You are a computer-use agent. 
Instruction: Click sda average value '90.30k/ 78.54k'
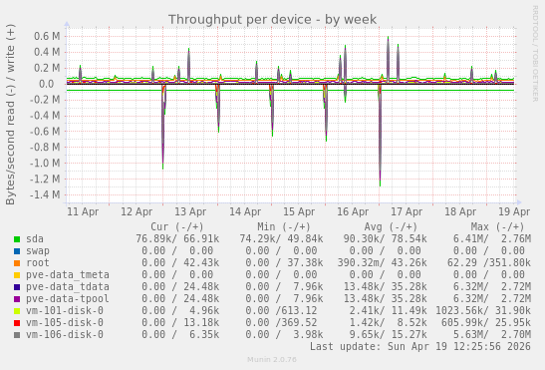tap(386, 239)
